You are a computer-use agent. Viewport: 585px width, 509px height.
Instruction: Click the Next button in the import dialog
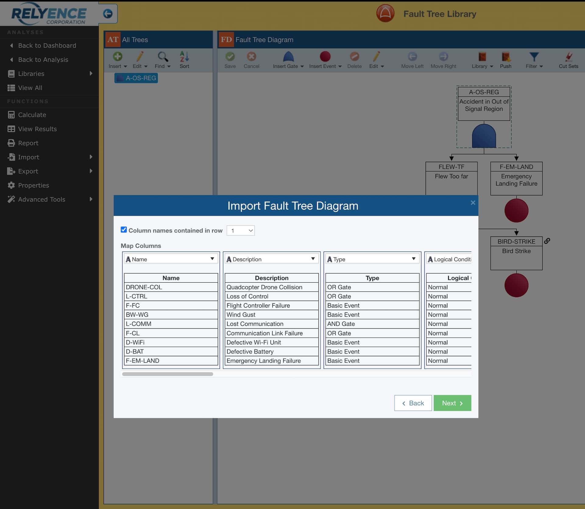pos(452,403)
